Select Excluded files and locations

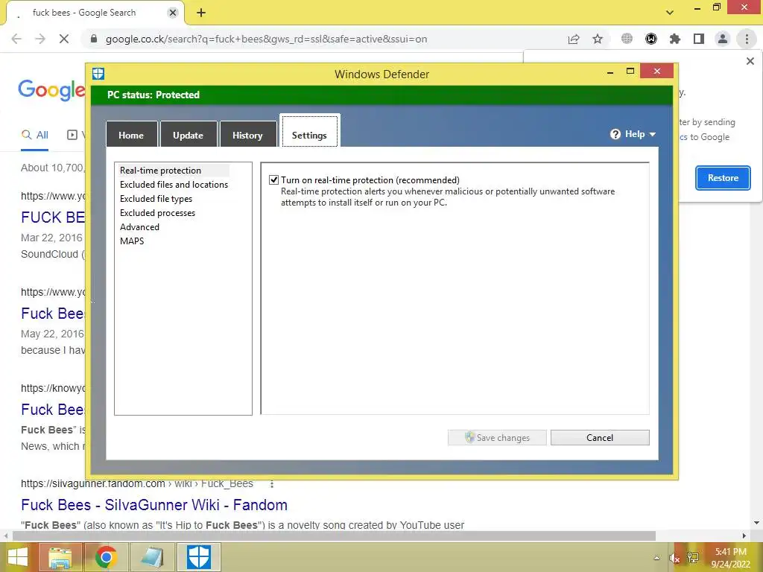174,185
